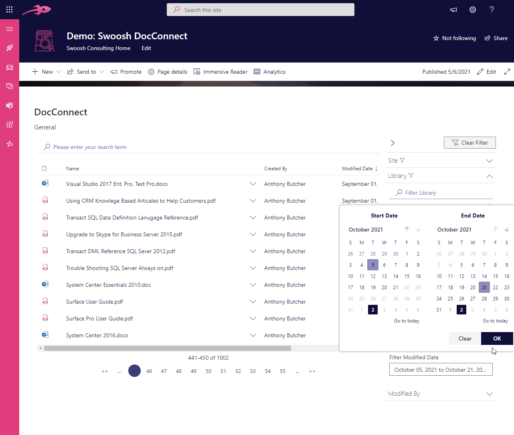This screenshot has width=514, height=435.
Task: Open the help question mark icon
Action: [492, 10]
